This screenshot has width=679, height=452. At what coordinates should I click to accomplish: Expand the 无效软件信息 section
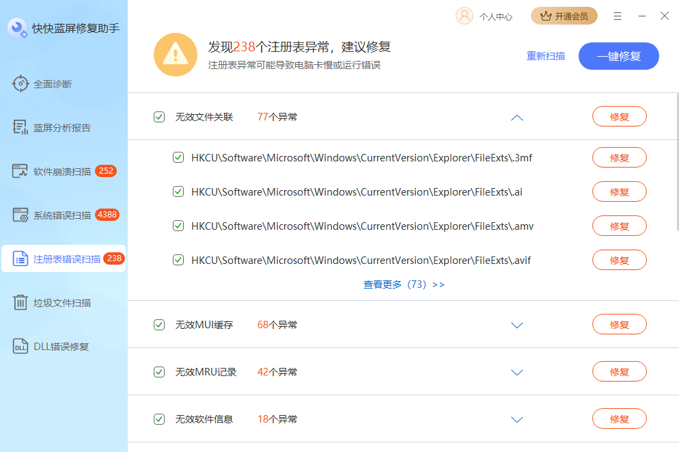[517, 418]
